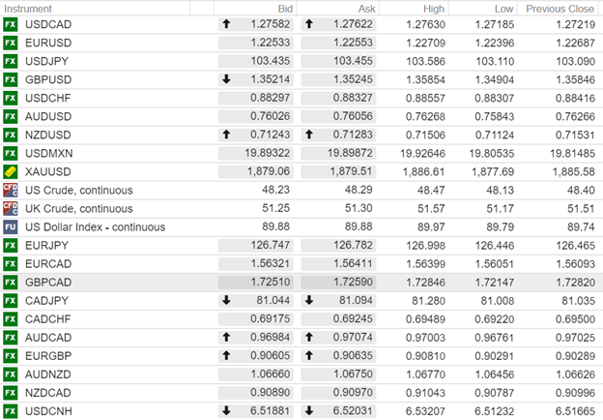Viewport: 603px width, 420px height.
Task: Sort by the Instrument column header
Action: (x=27, y=8)
